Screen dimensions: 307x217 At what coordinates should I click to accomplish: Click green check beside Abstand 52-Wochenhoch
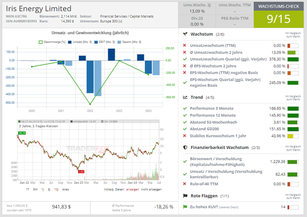tap(185, 122)
